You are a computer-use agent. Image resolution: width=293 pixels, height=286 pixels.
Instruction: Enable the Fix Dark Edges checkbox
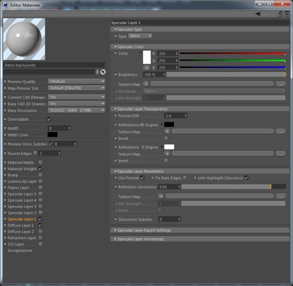[185, 178]
